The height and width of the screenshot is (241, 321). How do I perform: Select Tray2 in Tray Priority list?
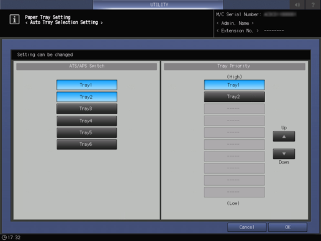point(234,97)
